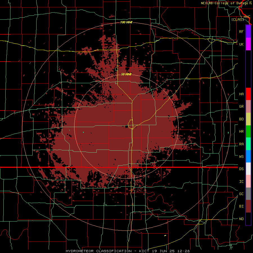Select the 'HR' legend label
This screenshot has height=253, width=253.
241,132
